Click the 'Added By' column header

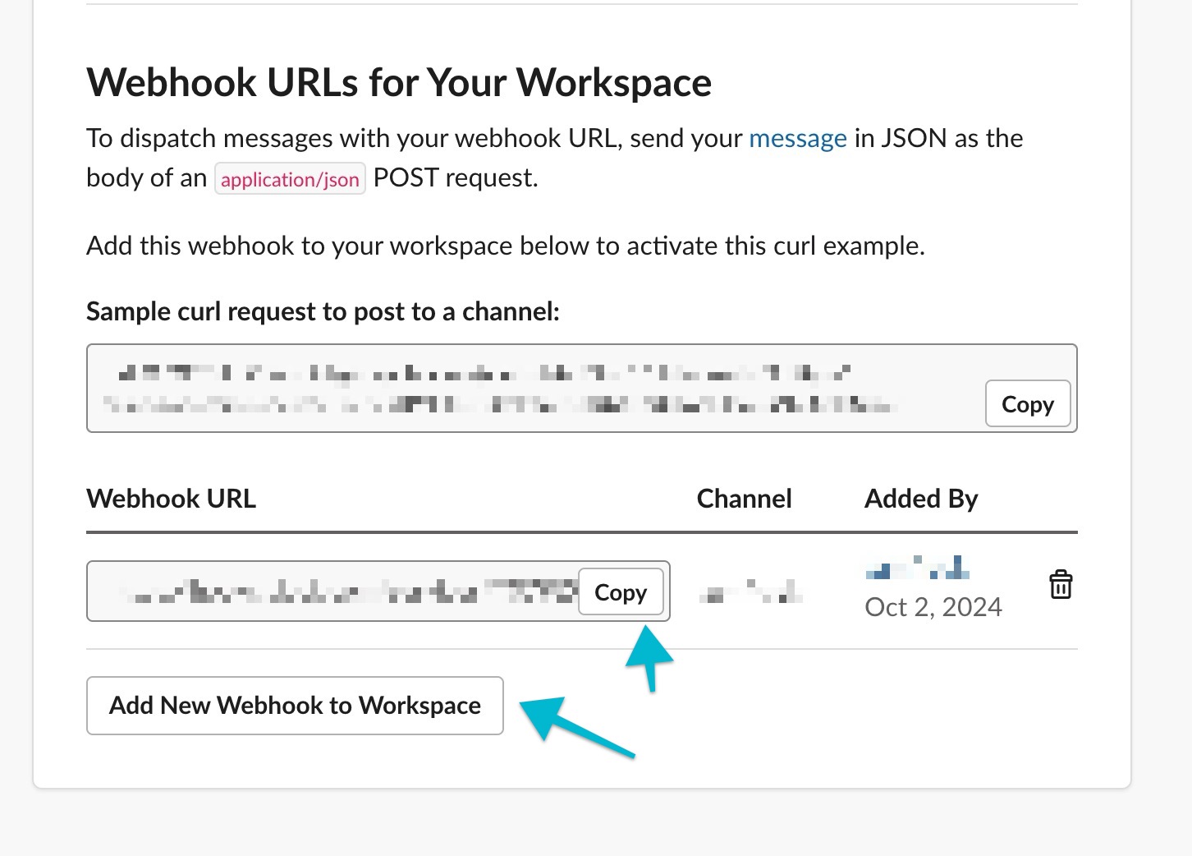(921, 499)
